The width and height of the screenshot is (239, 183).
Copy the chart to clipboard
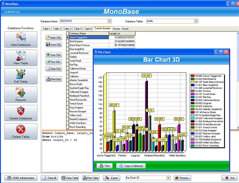tap(131, 166)
